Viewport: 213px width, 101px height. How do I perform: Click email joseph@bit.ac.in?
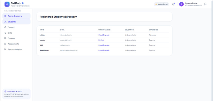[66, 40]
